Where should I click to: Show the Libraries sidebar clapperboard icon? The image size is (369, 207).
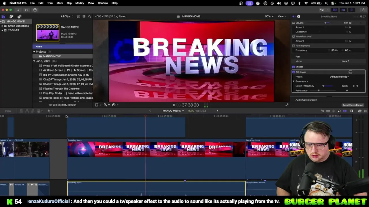coord(3,17)
